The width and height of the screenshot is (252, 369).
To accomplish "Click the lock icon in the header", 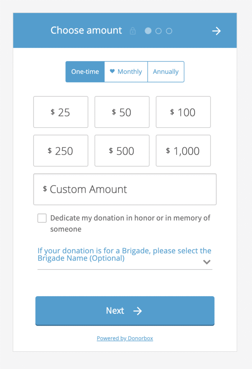I will (133, 31).
